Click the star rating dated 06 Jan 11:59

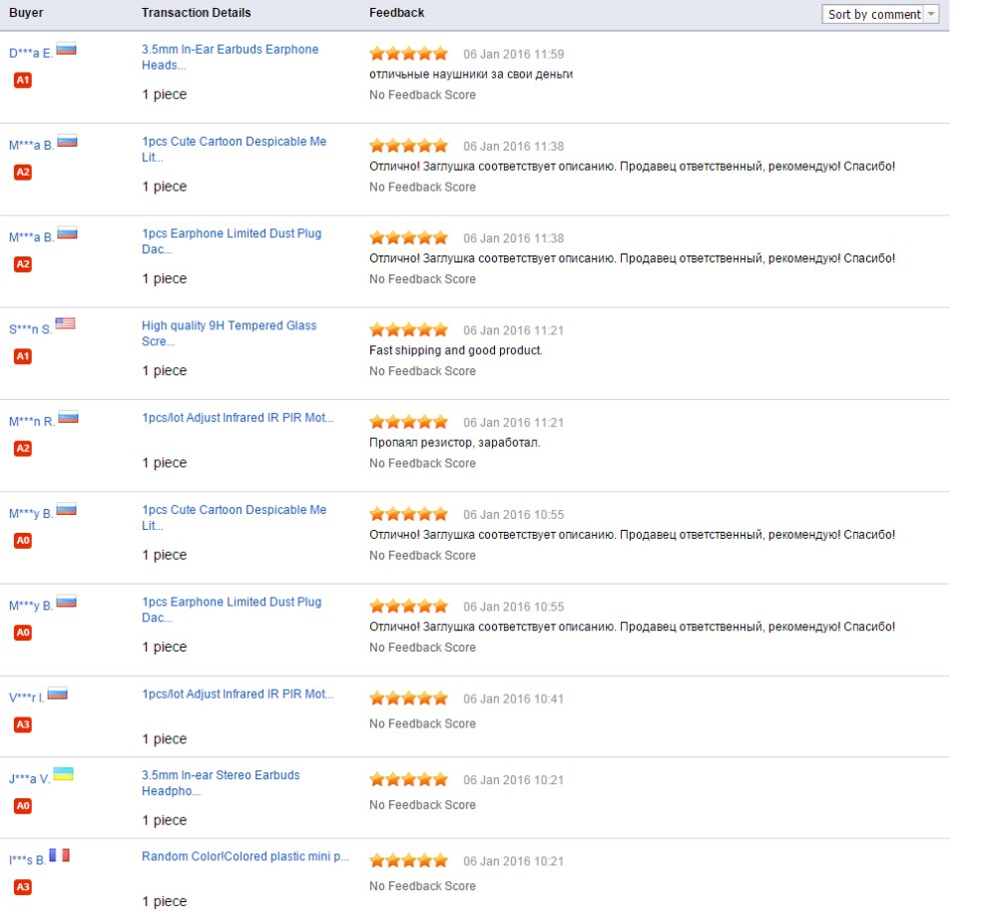tap(408, 54)
